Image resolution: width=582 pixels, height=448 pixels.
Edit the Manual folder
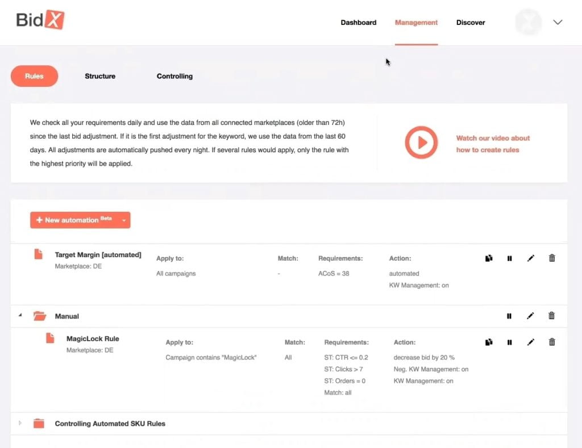[530, 316]
